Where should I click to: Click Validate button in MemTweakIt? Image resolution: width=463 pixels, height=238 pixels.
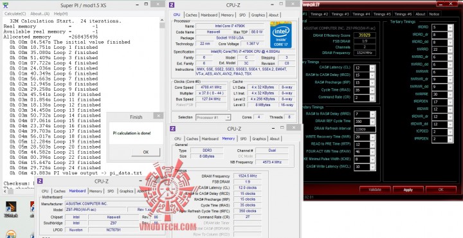(x=375, y=190)
